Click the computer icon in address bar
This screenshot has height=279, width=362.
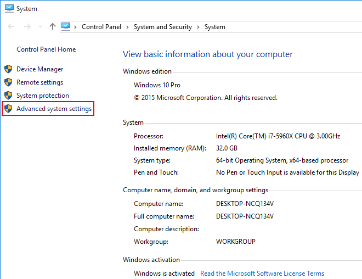pyautogui.click(x=66, y=26)
